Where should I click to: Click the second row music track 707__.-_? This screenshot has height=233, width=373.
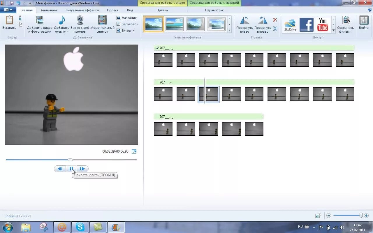[x=254, y=82]
